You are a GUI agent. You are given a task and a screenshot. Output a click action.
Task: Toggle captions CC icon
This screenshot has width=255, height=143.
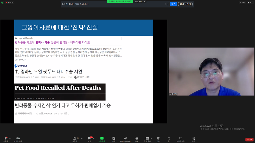pyautogui.click(x=147, y=138)
